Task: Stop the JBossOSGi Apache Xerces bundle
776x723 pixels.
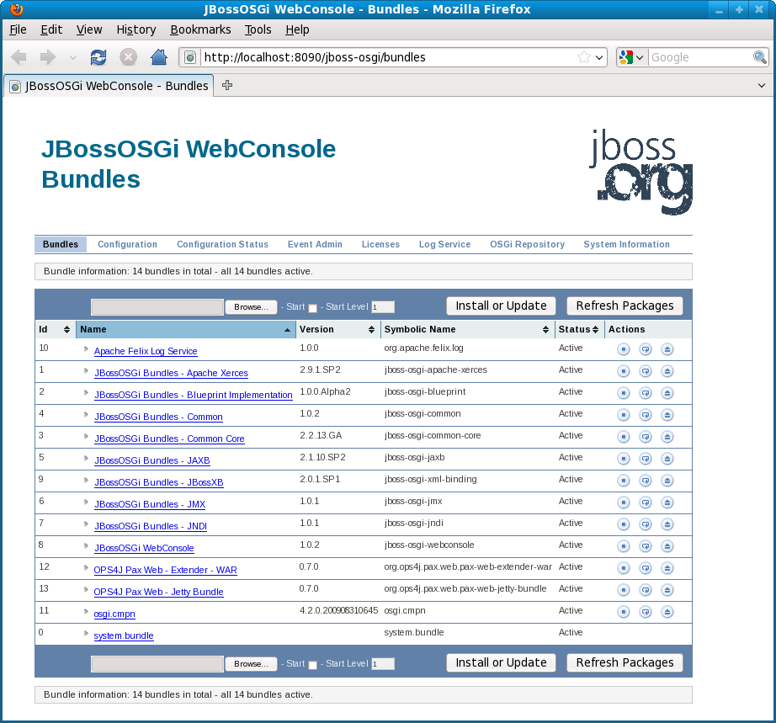Action: [624, 371]
